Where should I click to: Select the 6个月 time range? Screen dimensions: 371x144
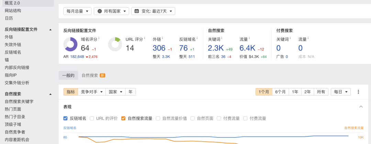280,92
